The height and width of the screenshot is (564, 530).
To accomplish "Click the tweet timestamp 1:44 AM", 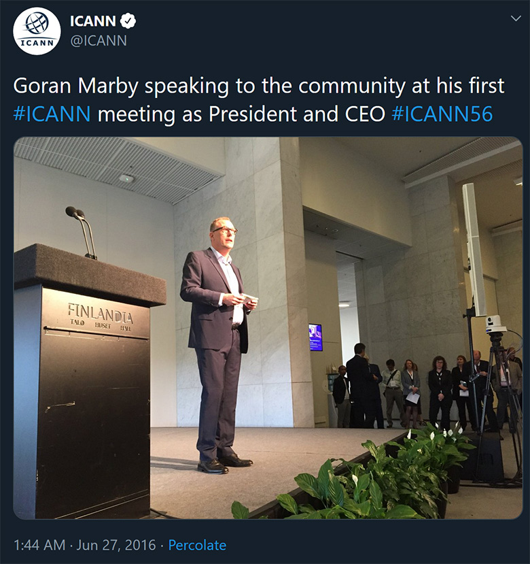I will pos(39,545).
